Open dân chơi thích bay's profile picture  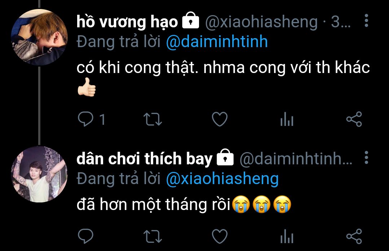39,174
